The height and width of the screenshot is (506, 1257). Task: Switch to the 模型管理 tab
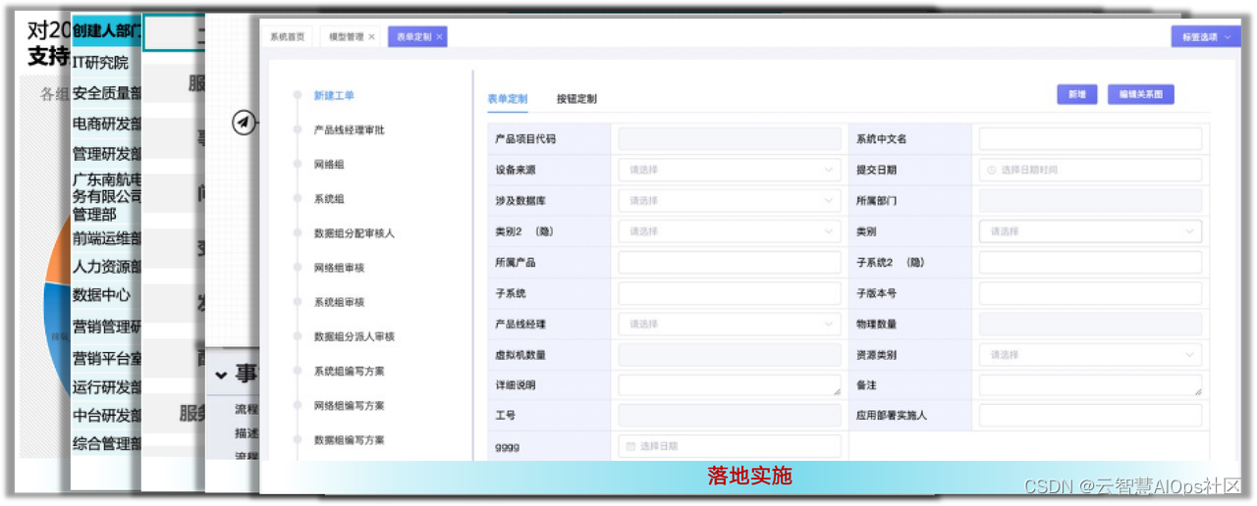pyautogui.click(x=346, y=36)
